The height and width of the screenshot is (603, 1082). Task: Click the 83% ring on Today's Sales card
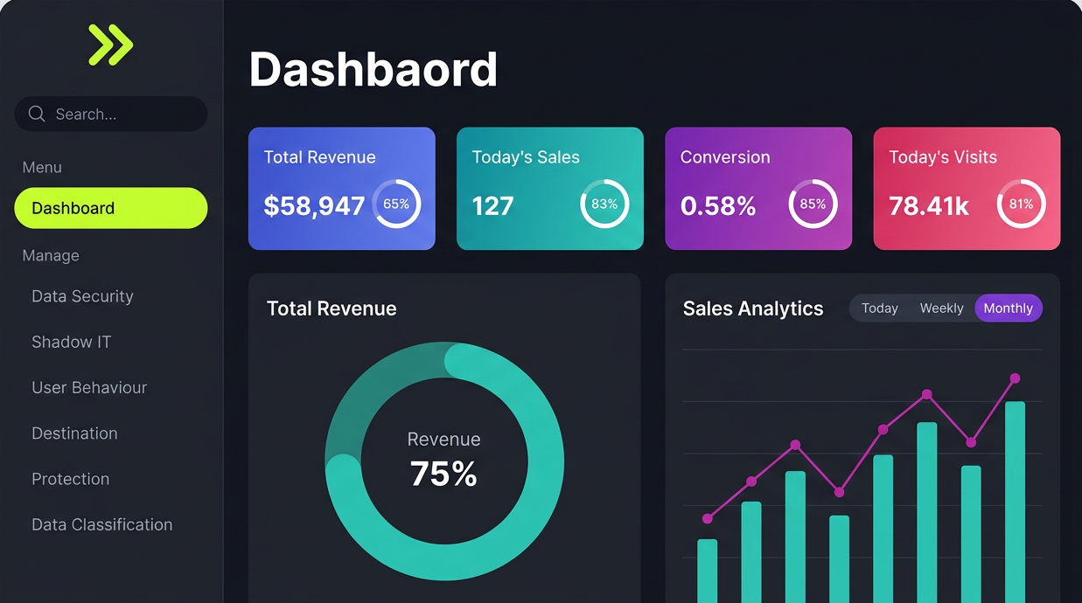point(604,204)
